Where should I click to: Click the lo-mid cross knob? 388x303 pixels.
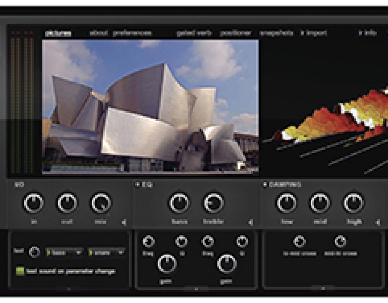299,241
